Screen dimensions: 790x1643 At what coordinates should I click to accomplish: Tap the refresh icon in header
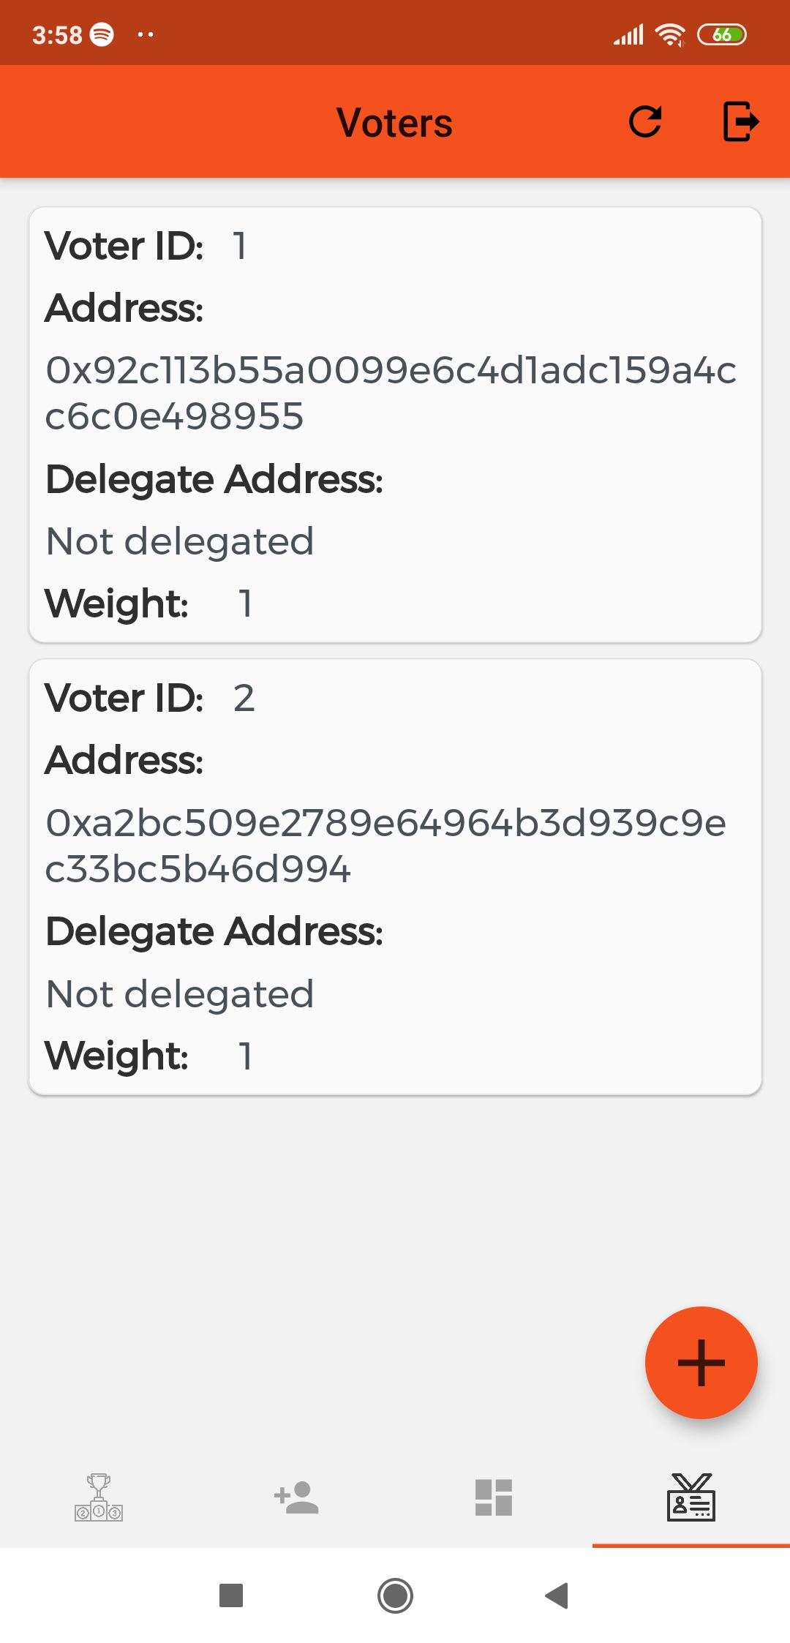coord(645,122)
